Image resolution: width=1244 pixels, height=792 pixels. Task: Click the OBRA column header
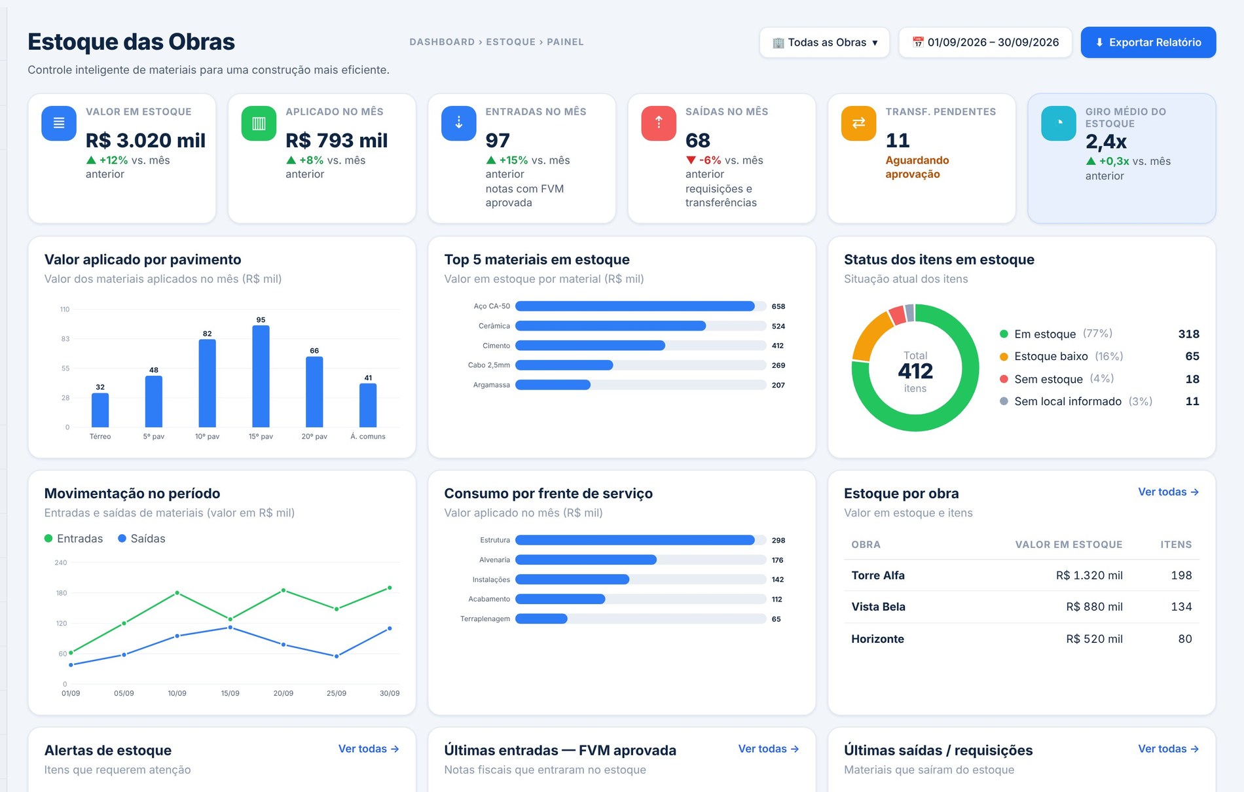(866, 545)
